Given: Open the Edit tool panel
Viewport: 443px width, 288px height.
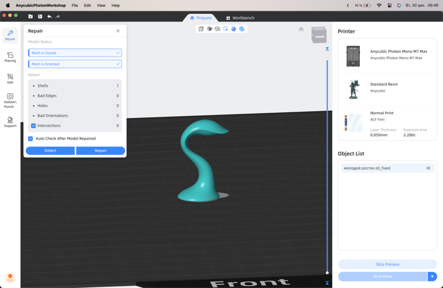Looking at the screenshot, I should point(10,79).
